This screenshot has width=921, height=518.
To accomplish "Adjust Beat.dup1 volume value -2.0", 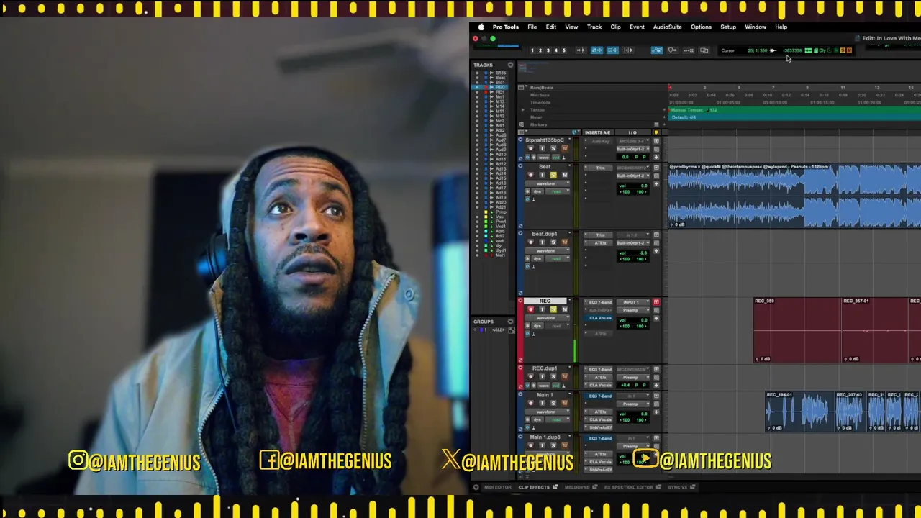I will coord(643,253).
